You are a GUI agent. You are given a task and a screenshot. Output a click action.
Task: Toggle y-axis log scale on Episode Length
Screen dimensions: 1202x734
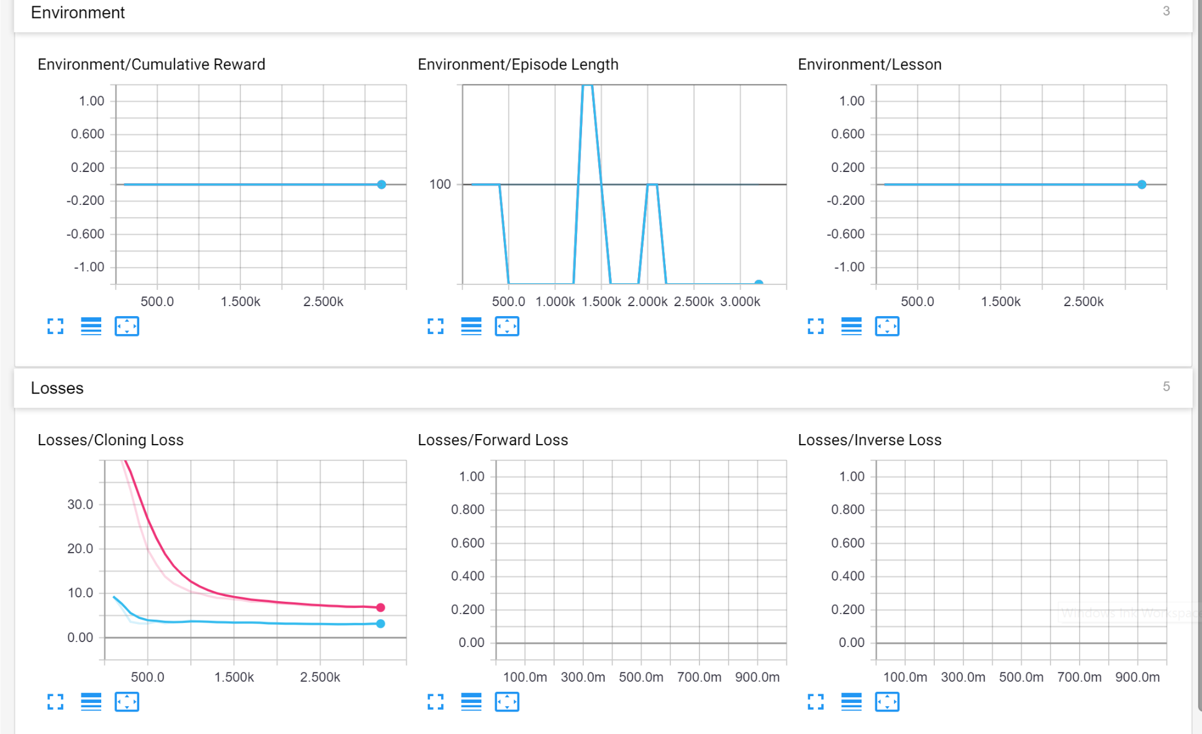pyautogui.click(x=471, y=326)
